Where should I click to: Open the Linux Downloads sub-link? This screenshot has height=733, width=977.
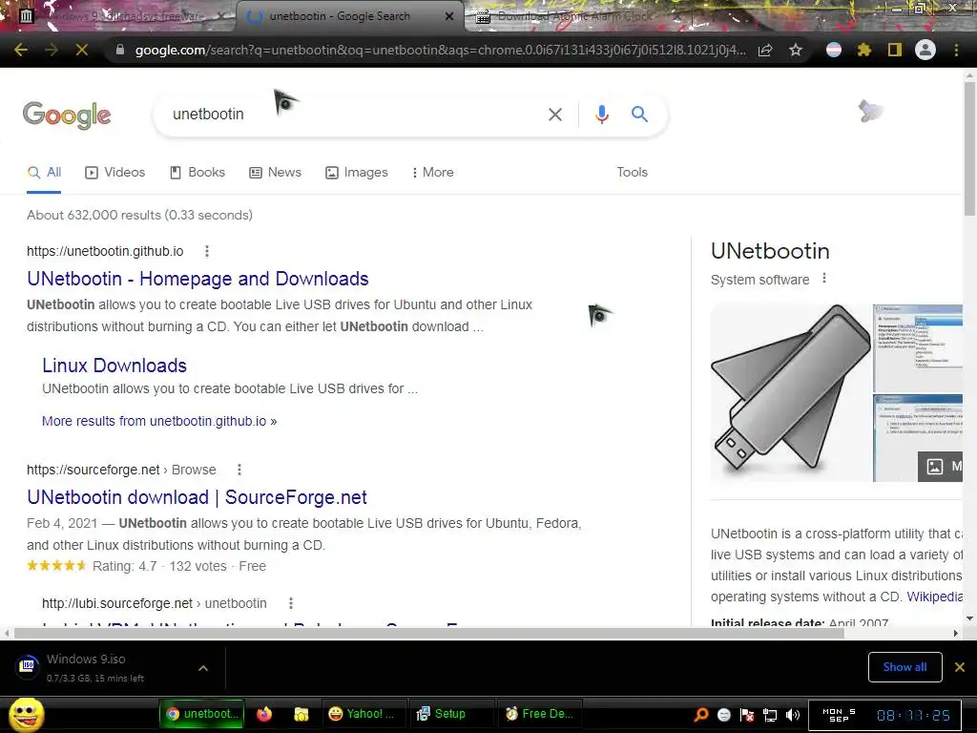[114, 366]
